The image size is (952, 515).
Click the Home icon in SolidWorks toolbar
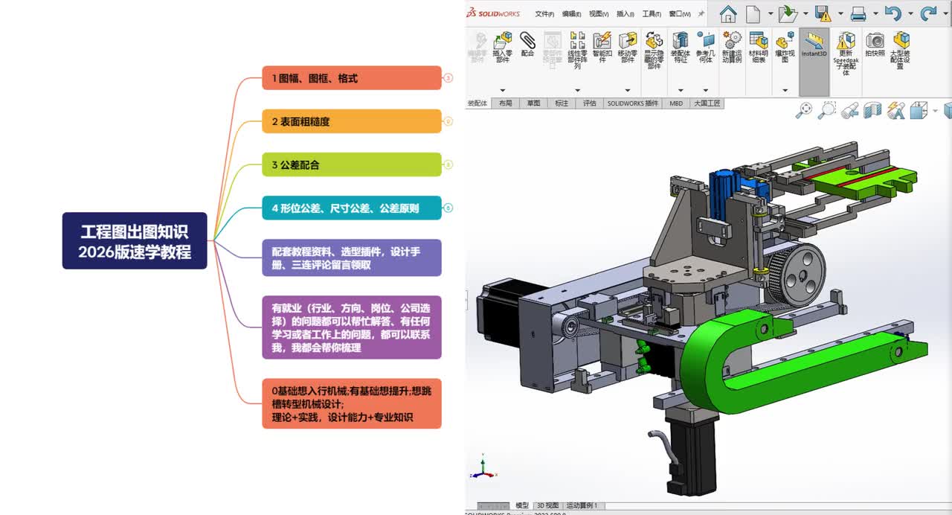click(727, 13)
